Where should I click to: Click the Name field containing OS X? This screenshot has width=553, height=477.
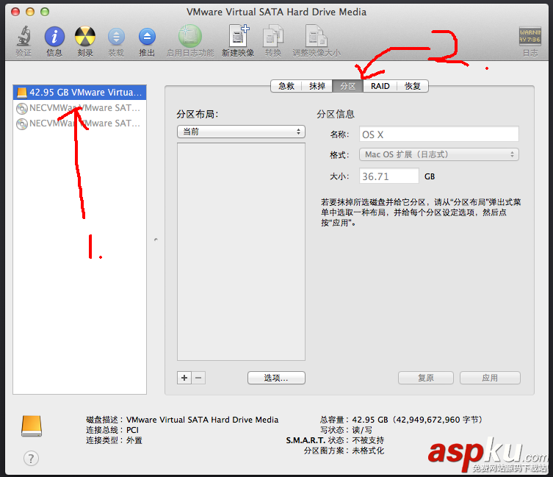click(438, 135)
